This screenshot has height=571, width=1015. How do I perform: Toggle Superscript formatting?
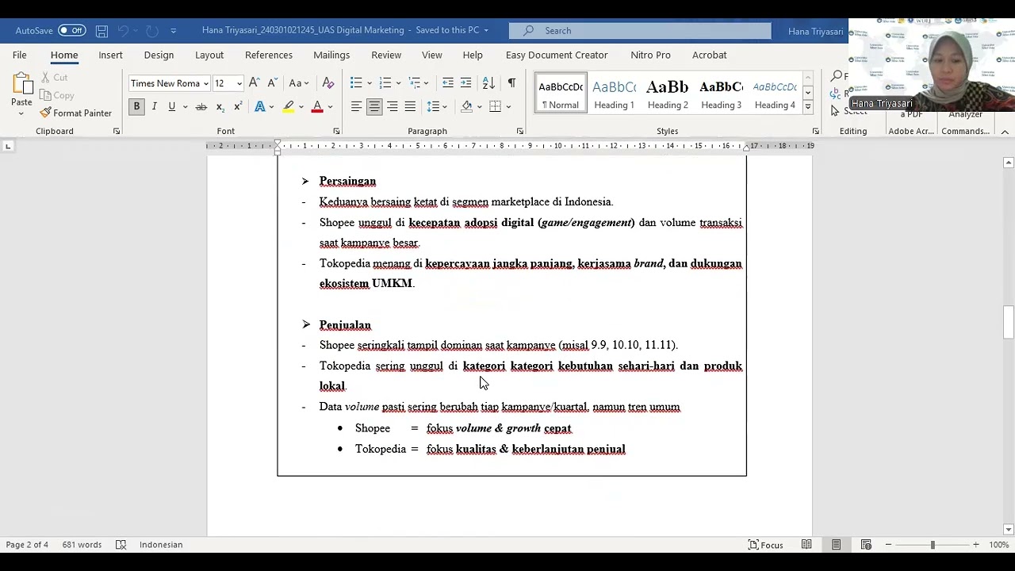click(x=237, y=106)
